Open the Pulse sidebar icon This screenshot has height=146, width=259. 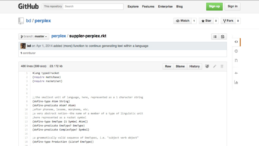[236, 73]
